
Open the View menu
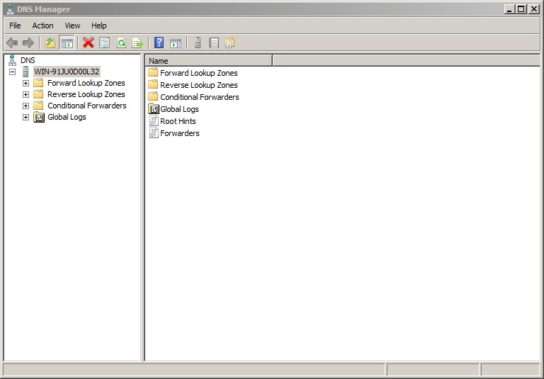[x=72, y=26]
